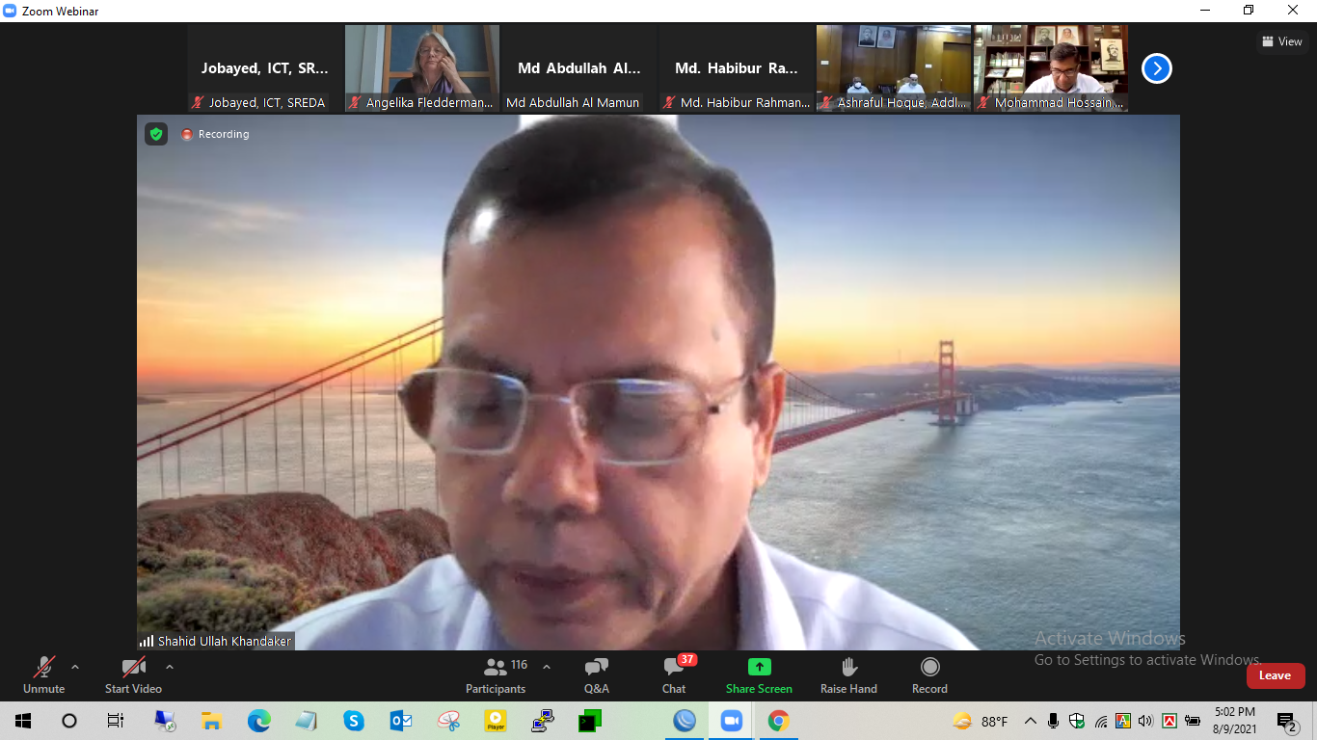Unmute the microphone
This screenshot has width=1317, height=740.
(x=43, y=674)
